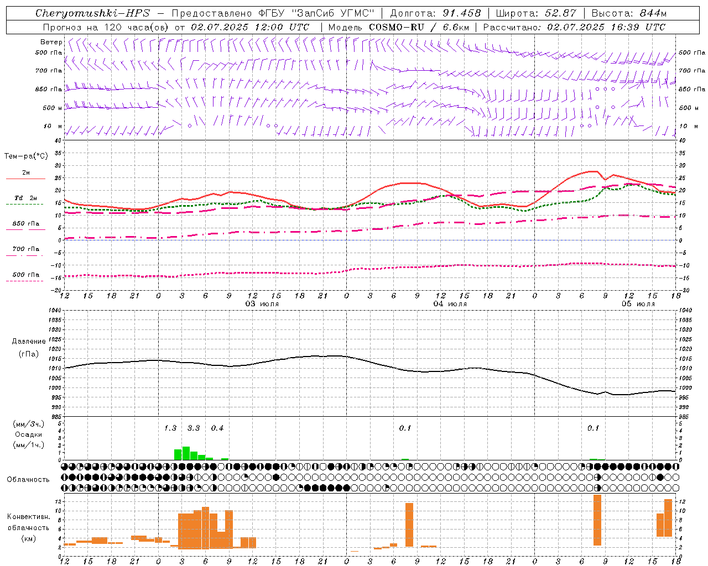Click the 'Конвективн.' convective cloud label

(x=29, y=517)
